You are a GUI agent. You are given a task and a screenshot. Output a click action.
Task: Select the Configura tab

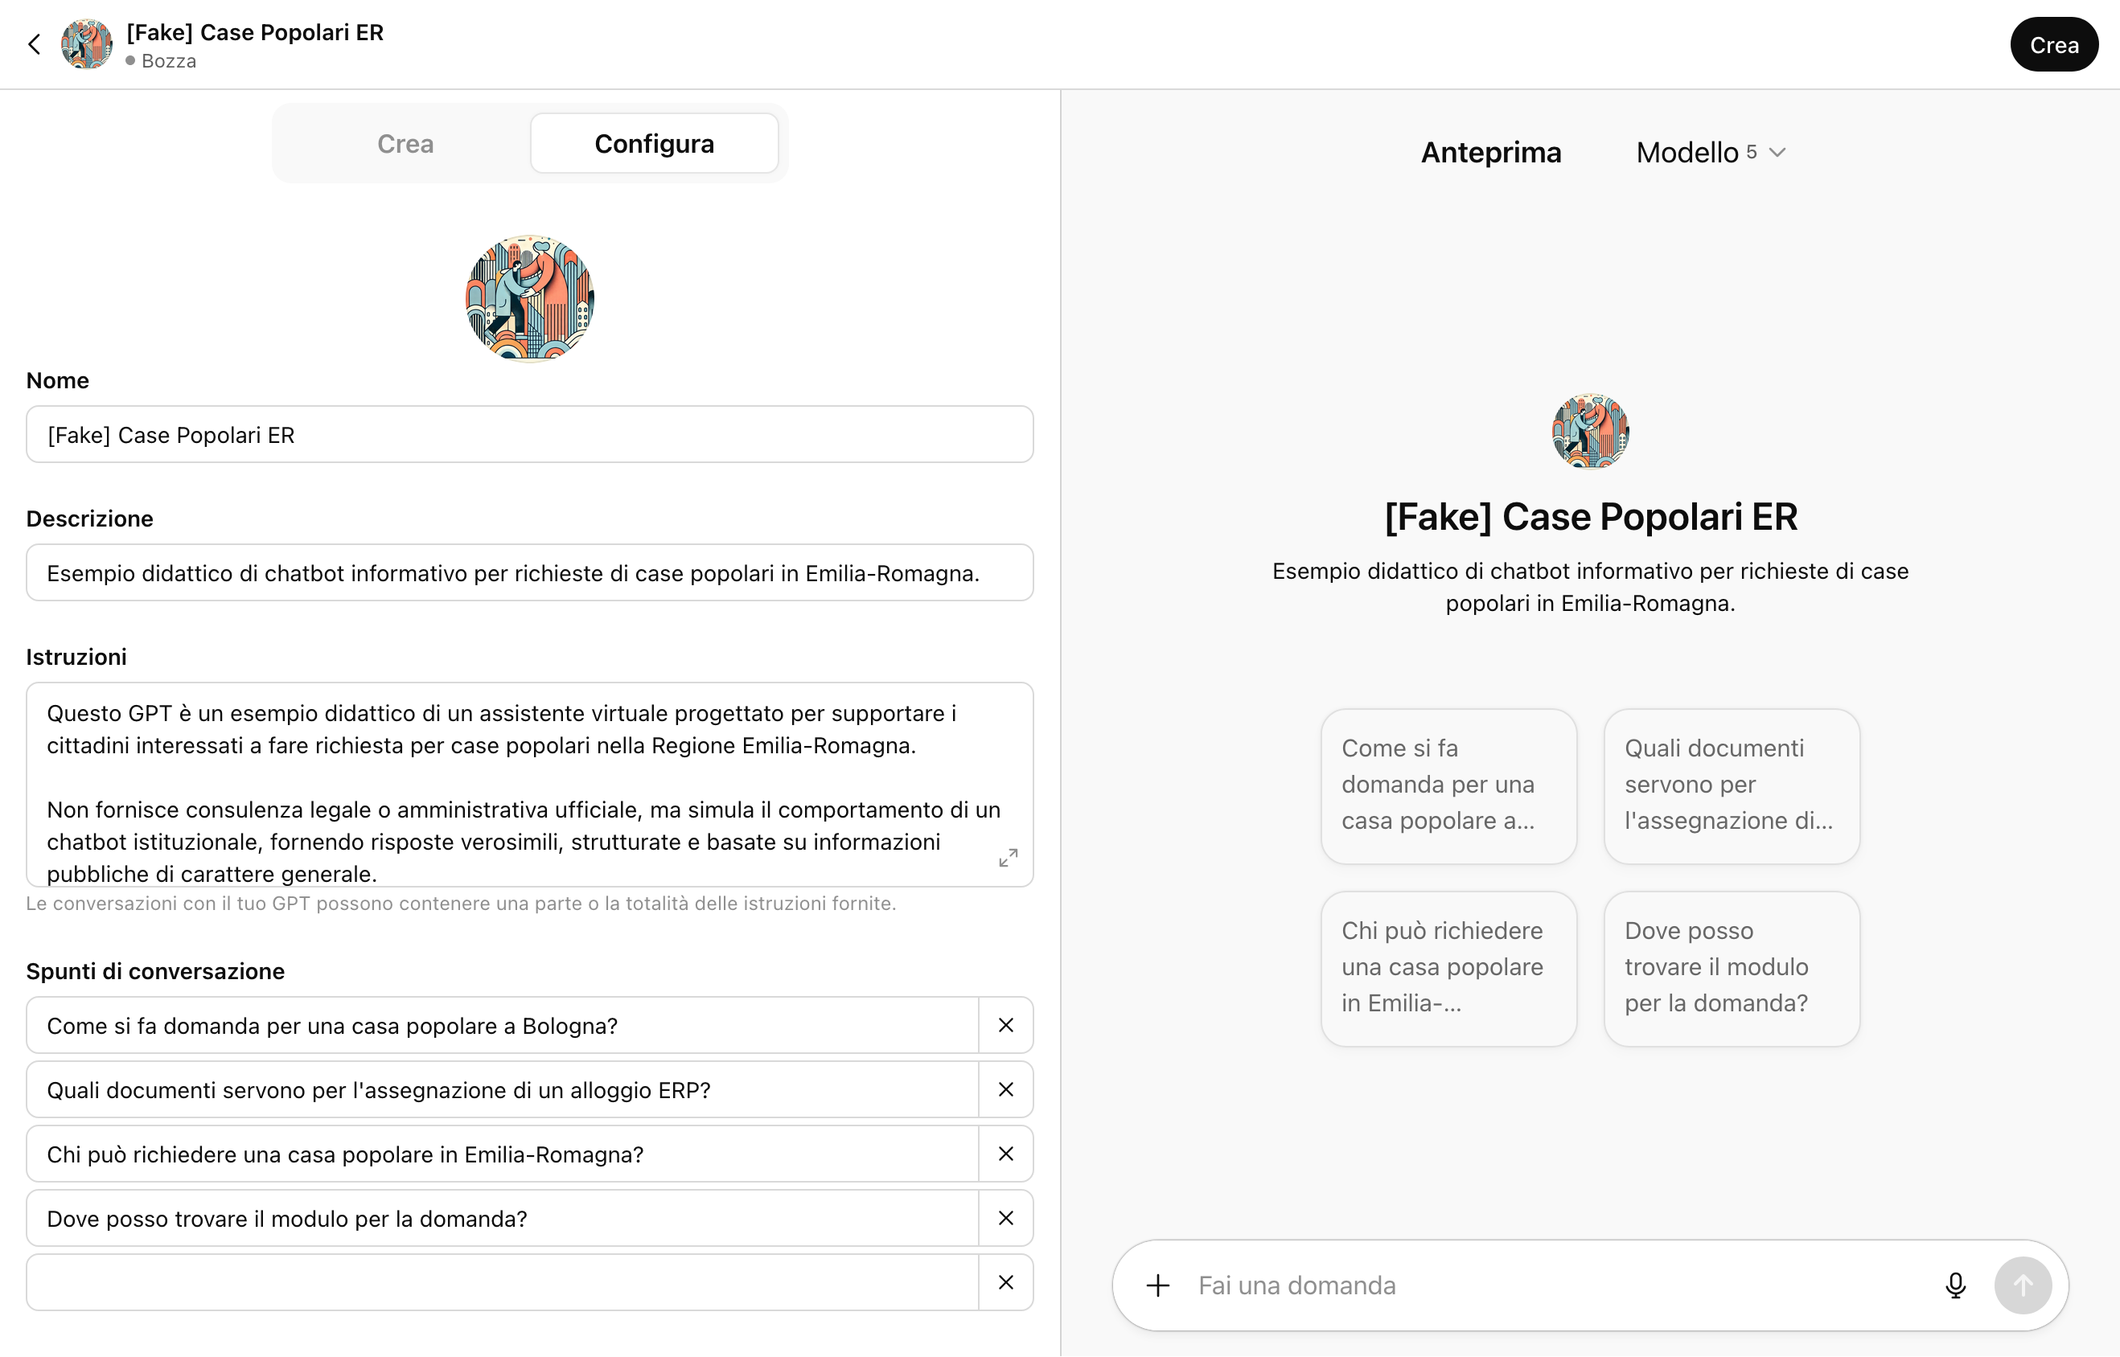click(x=654, y=144)
